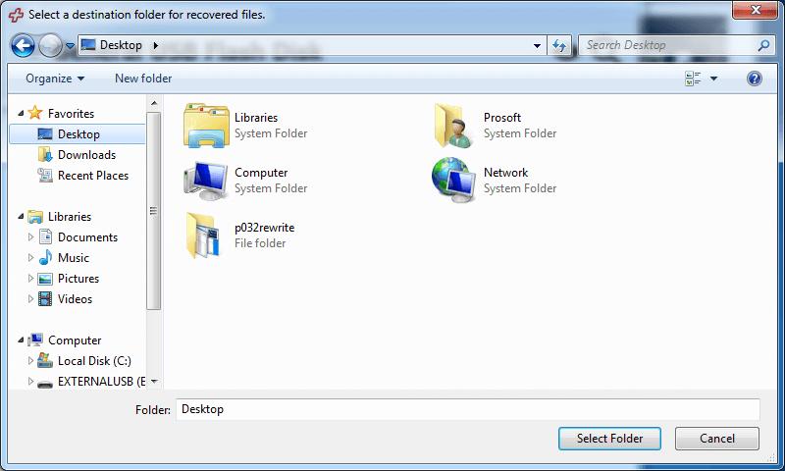Select Downloads in the sidebar
This screenshot has width=785, height=471.
point(86,155)
